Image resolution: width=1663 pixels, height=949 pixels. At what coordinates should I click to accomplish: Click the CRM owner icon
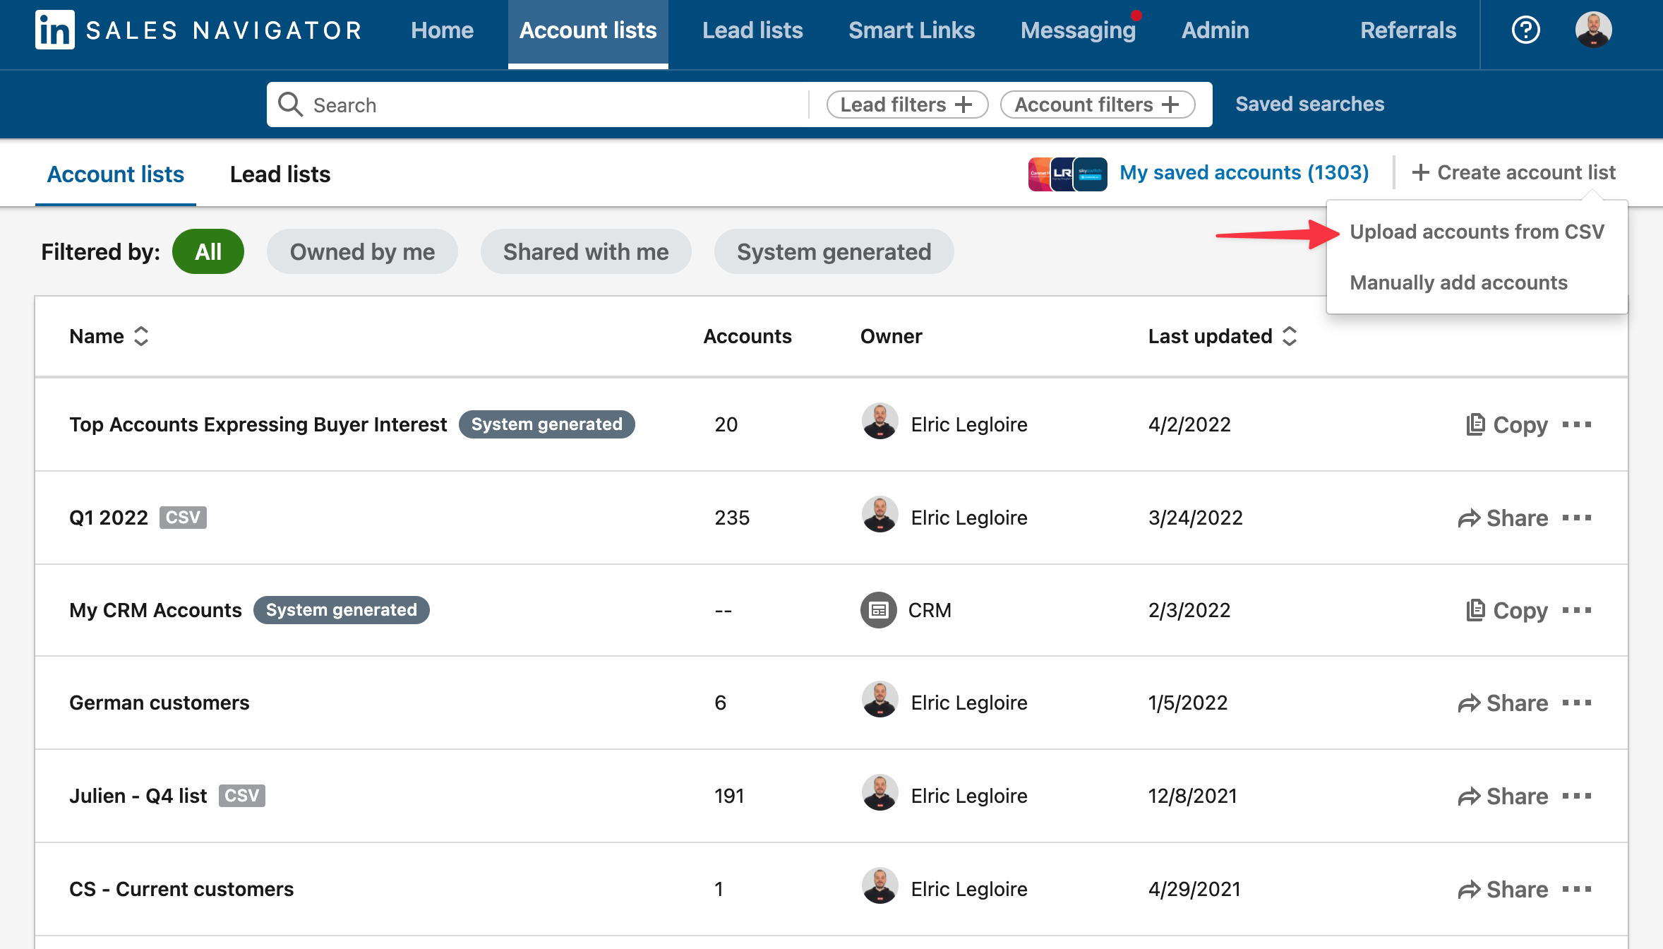(879, 610)
